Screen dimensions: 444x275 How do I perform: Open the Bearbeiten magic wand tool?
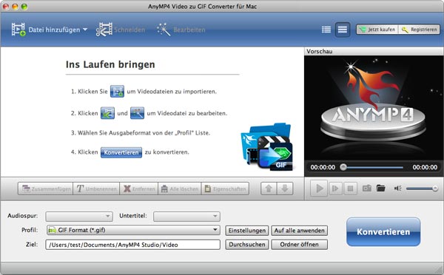tap(181, 30)
